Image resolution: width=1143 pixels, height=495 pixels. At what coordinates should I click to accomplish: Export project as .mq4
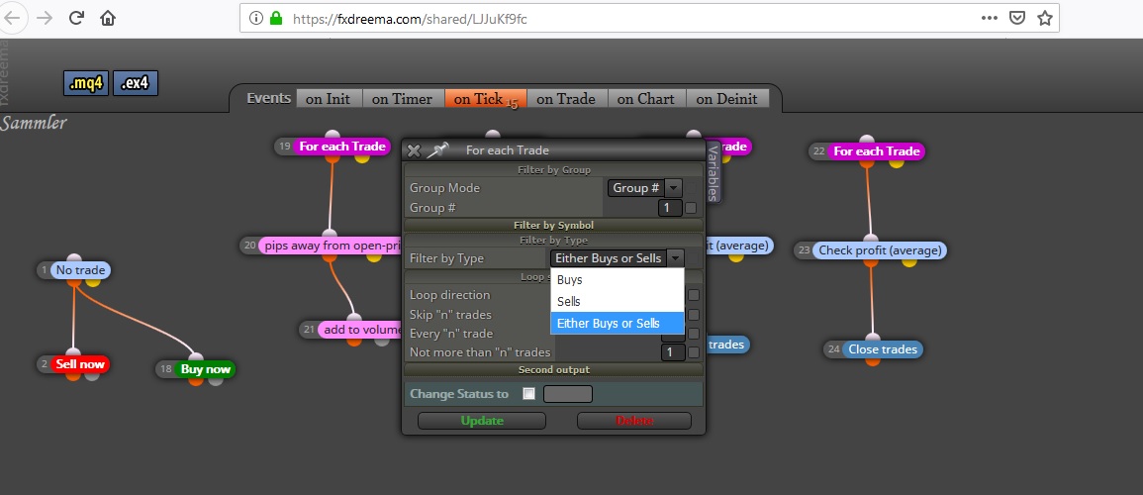[86, 84]
